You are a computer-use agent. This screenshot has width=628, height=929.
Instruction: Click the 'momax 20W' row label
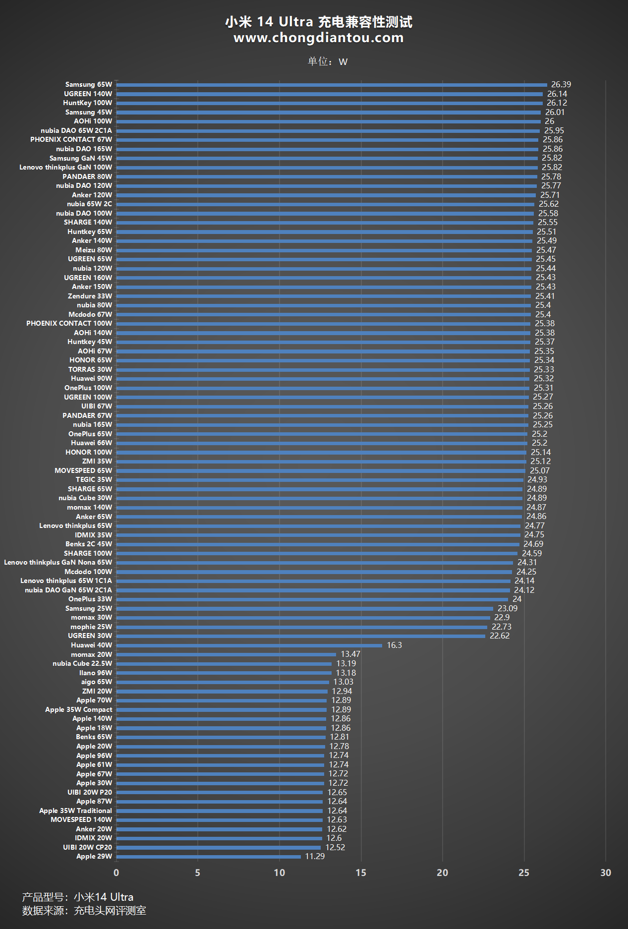pyautogui.click(x=91, y=654)
